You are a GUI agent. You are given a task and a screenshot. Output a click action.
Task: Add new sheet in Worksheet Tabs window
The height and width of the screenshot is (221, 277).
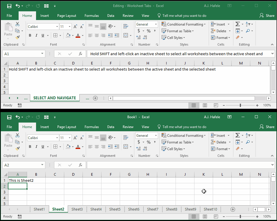click(x=95, y=98)
